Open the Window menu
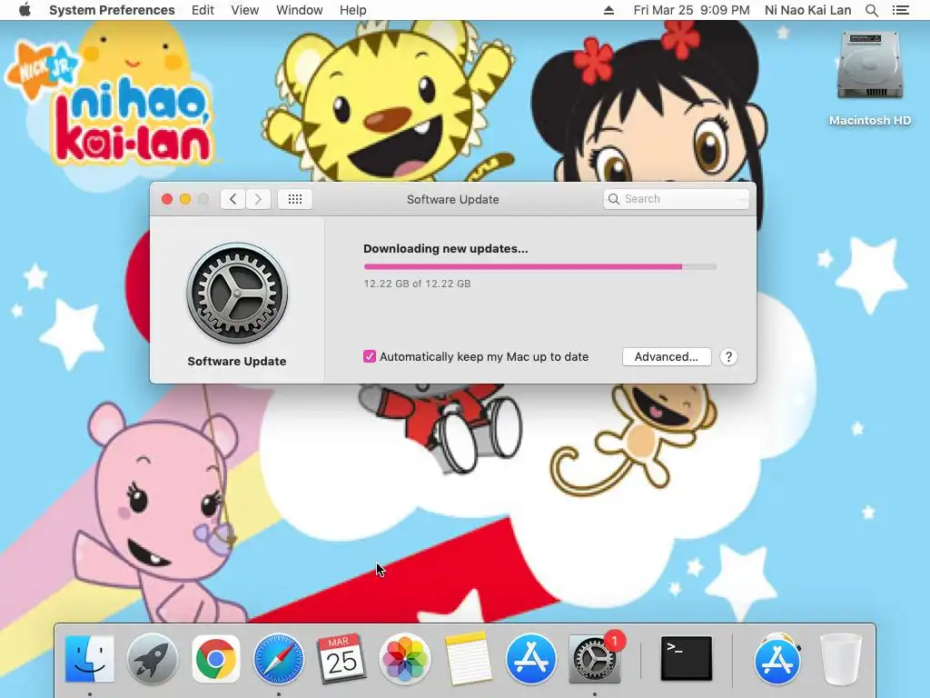The image size is (930, 698). pyautogui.click(x=300, y=10)
